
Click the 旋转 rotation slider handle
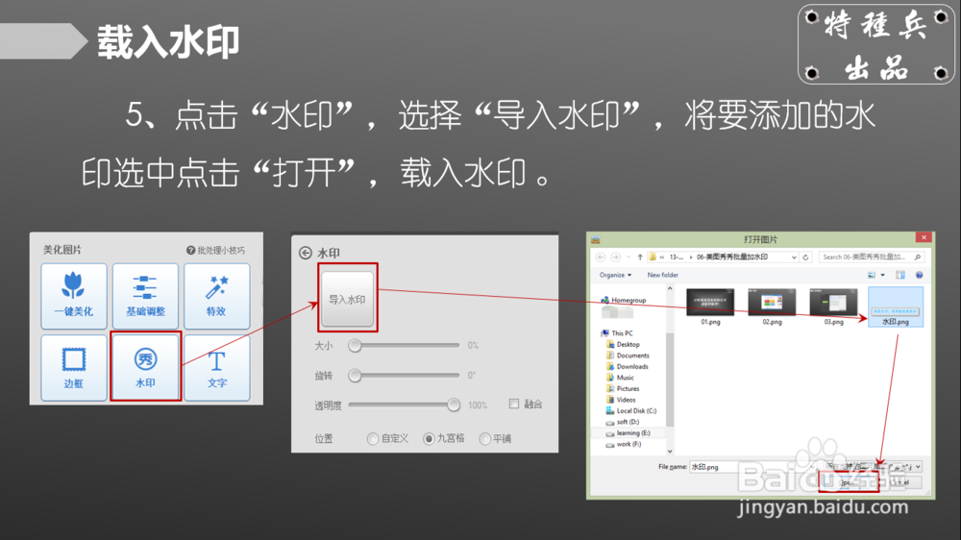tap(355, 375)
